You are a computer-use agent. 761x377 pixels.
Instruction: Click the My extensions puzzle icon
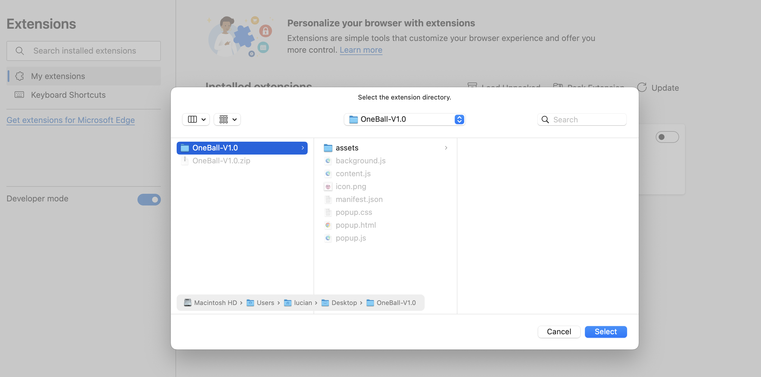tap(20, 76)
